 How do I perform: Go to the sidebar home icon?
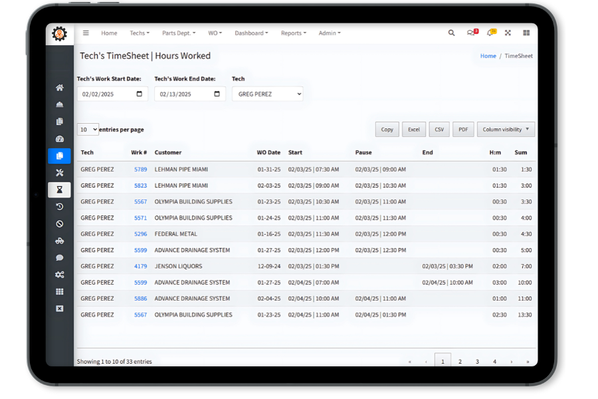pyautogui.click(x=60, y=87)
